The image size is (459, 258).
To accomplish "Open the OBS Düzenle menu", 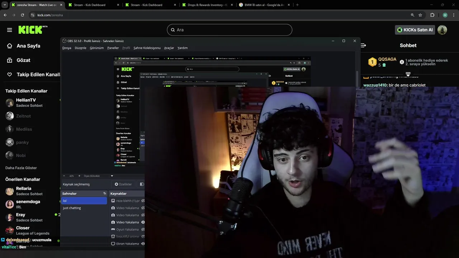I will 80,48.
